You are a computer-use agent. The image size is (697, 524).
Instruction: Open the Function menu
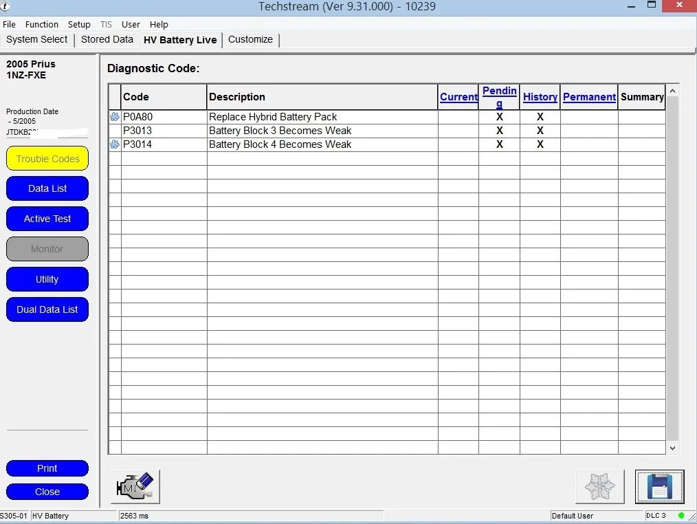42,25
